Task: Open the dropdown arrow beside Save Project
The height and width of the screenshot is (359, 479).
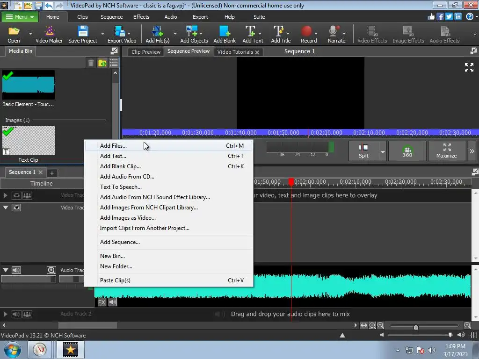Action: (102, 33)
